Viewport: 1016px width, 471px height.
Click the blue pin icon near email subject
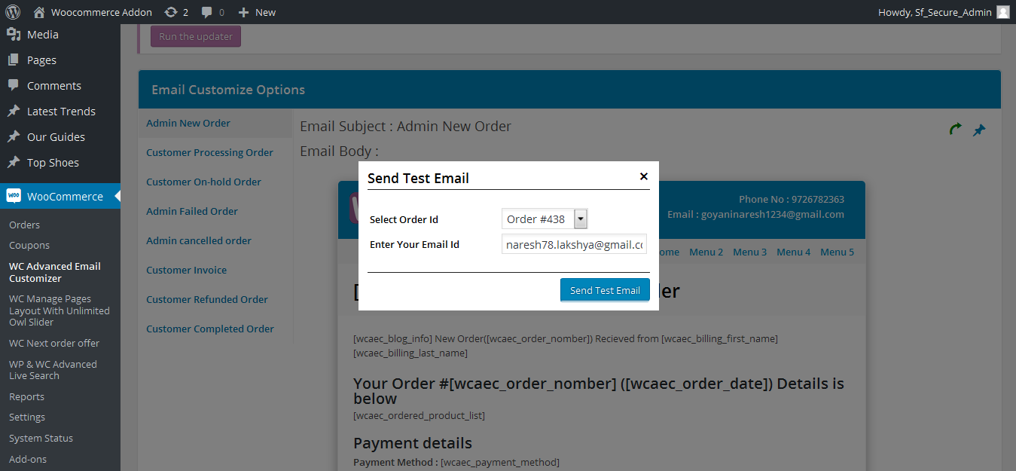(979, 130)
